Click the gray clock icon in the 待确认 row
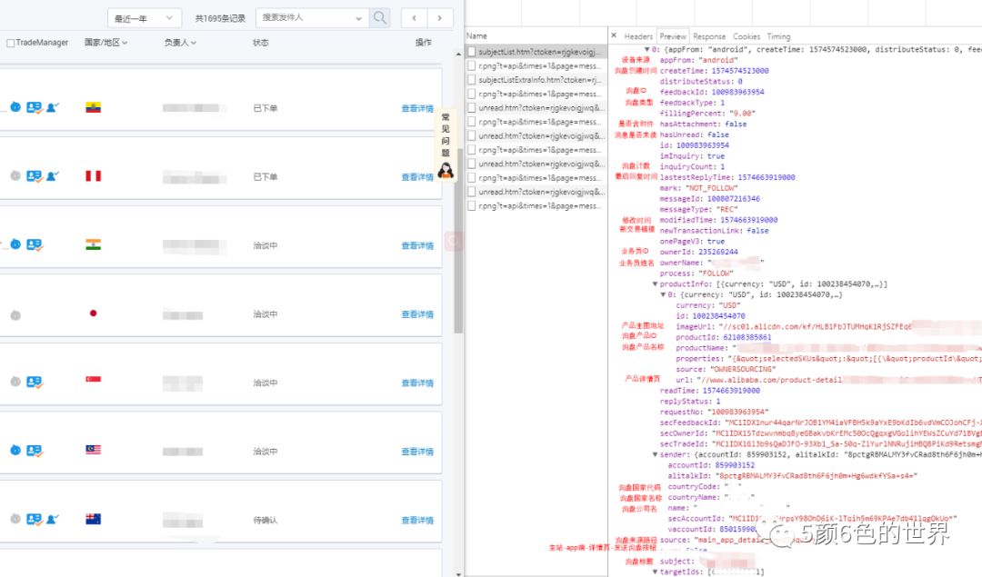982x577 pixels. pyautogui.click(x=15, y=519)
